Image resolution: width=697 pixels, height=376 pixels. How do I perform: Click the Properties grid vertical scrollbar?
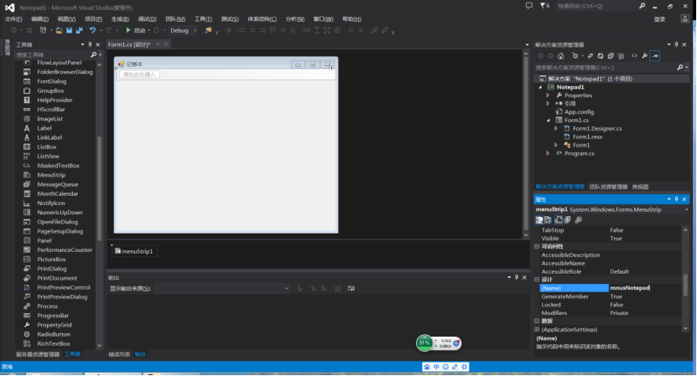point(685,285)
